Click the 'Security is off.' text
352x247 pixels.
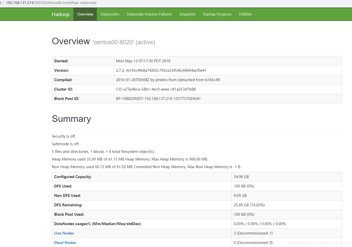(64, 136)
